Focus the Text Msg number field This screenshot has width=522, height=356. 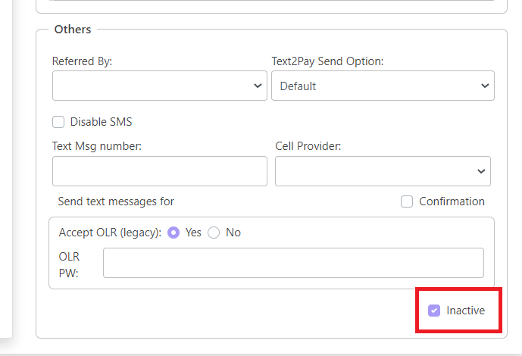coord(160,171)
